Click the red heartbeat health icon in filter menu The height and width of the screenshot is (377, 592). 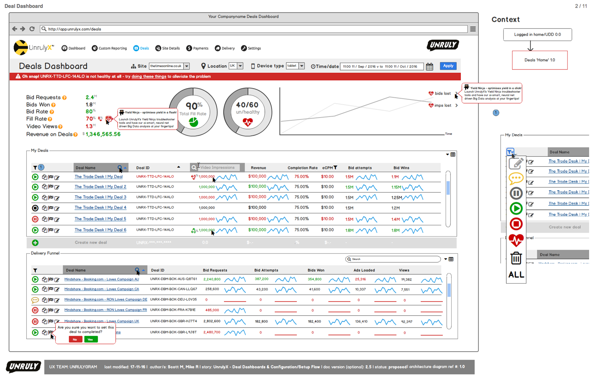(x=516, y=240)
